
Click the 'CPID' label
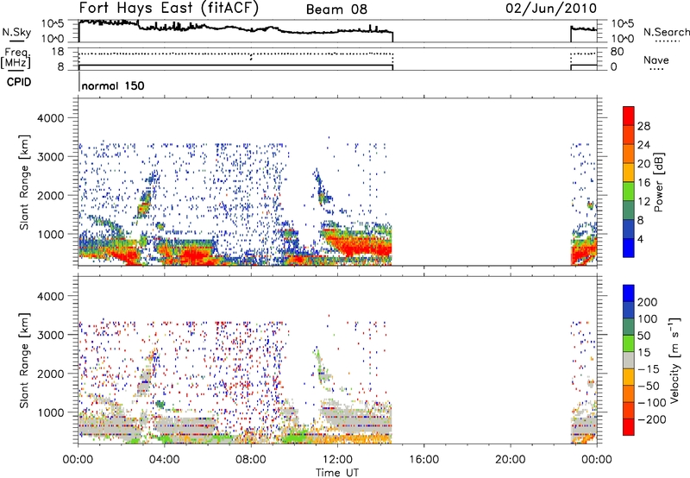(19, 82)
